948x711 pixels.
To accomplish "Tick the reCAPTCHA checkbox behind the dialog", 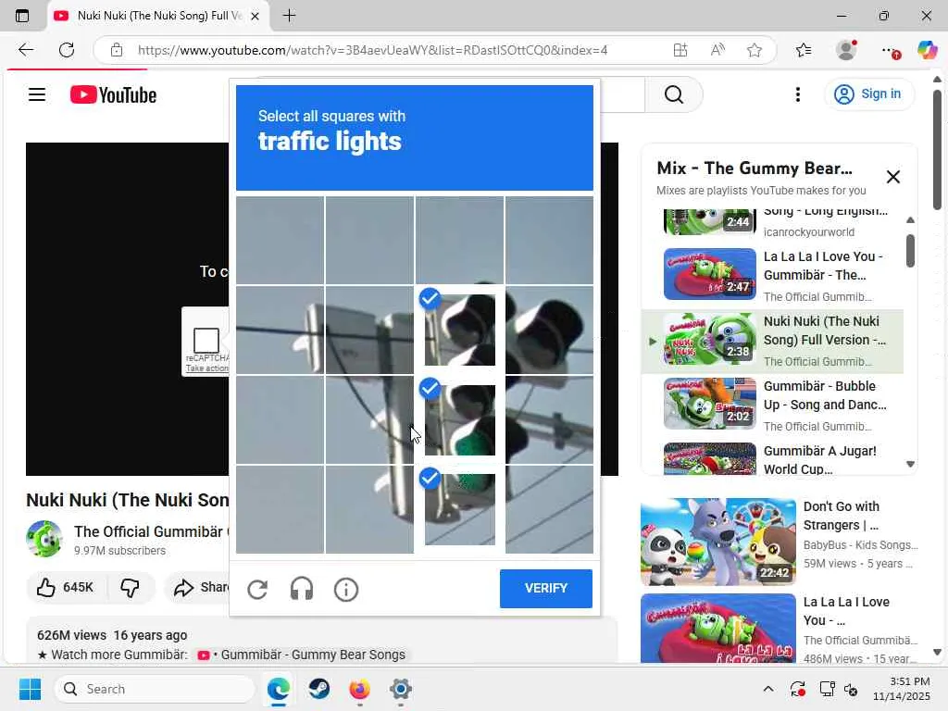I will 206,341.
